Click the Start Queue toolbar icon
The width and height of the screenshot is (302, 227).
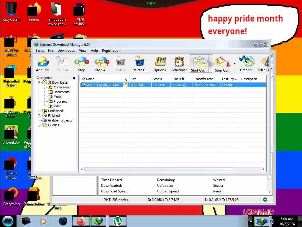coord(199,64)
